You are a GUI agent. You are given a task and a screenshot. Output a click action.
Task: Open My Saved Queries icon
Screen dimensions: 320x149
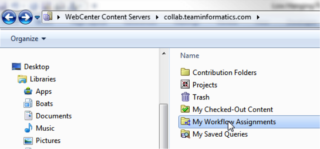tap(185, 134)
